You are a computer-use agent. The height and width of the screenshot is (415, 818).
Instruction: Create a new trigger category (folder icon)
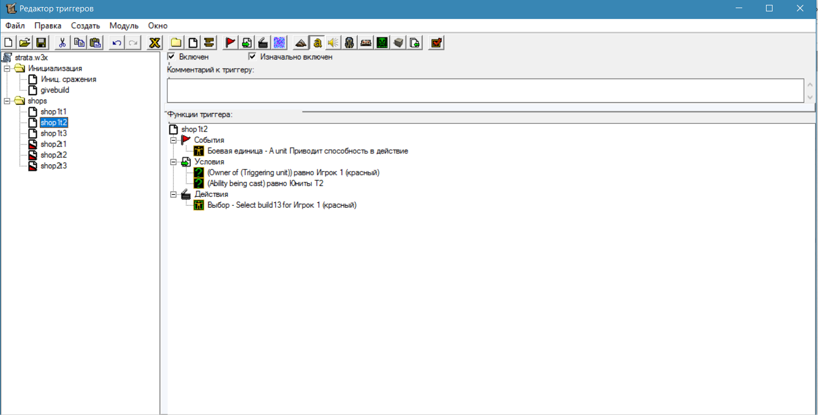point(176,43)
